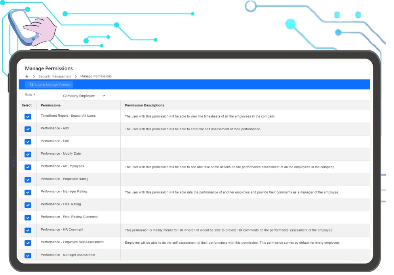Select 'Performance - Manager Rating' permission name
This screenshot has width=394, height=275.
click(64, 192)
